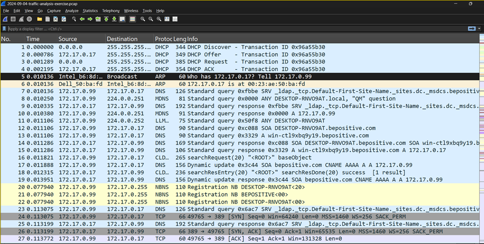Screen dimensions: 484x244
Task: Sort by the Source column header
Action: (82, 39)
